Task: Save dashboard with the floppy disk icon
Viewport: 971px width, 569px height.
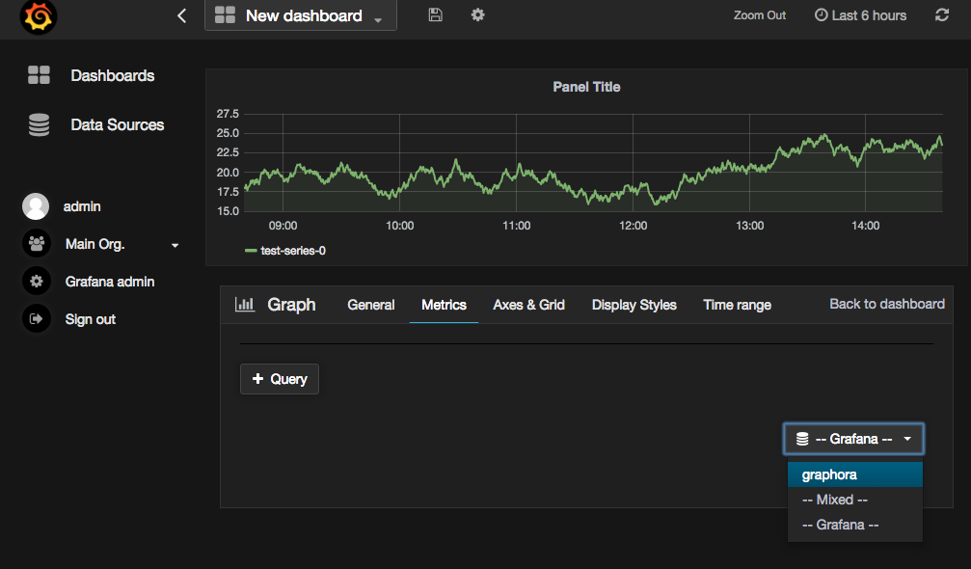Action: (435, 14)
